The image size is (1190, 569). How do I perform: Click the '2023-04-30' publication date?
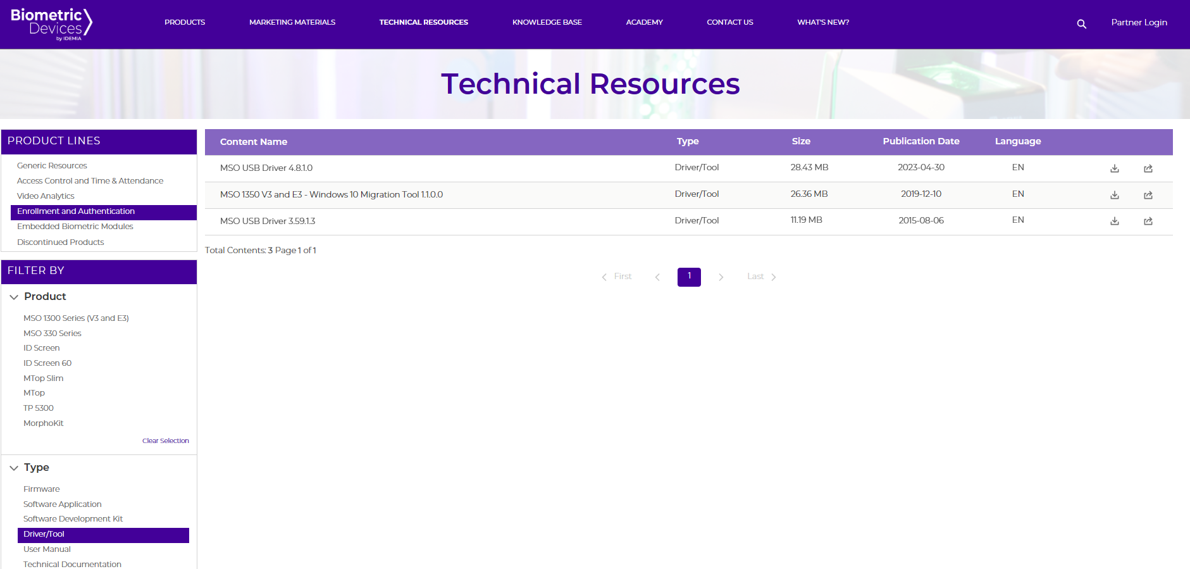[x=921, y=168]
